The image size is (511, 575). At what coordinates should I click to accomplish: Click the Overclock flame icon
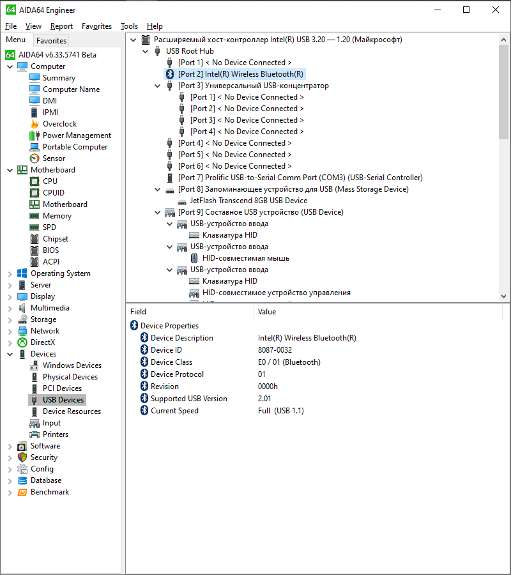click(34, 124)
